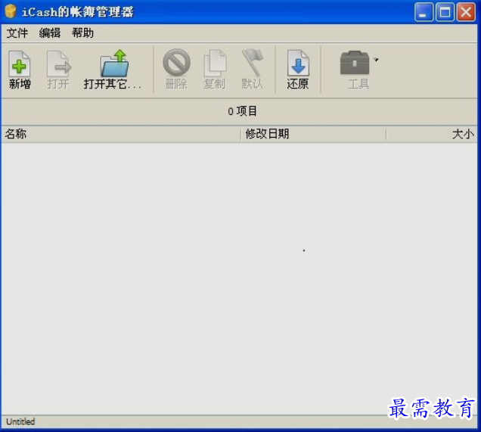481x432 pixels.
Task: Click the '0 项目' item count label
Action: click(x=242, y=111)
